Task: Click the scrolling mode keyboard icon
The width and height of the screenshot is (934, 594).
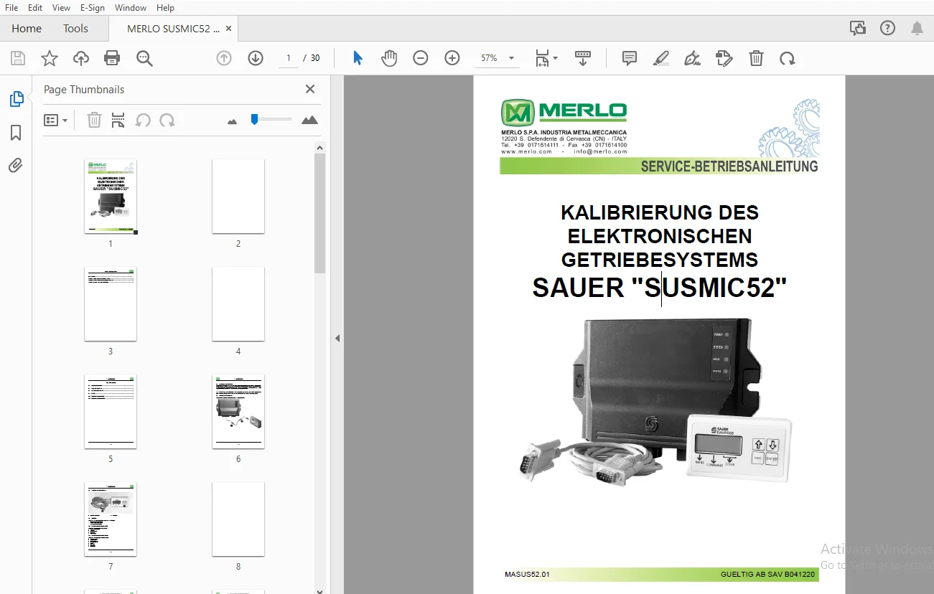Action: pos(582,58)
